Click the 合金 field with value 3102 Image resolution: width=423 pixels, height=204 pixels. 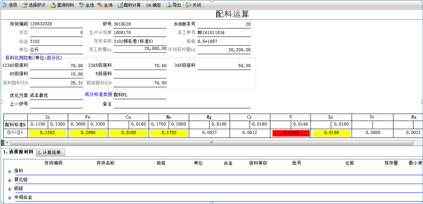coord(56,41)
